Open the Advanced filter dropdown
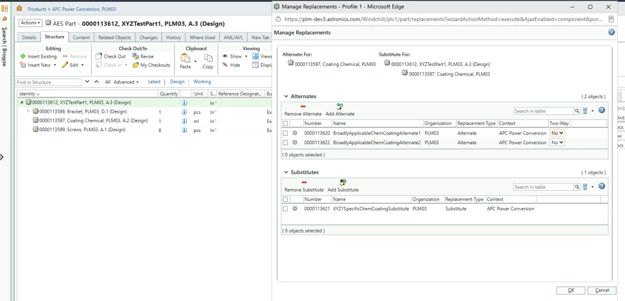Screen dimensions: 625x301 click(126, 82)
